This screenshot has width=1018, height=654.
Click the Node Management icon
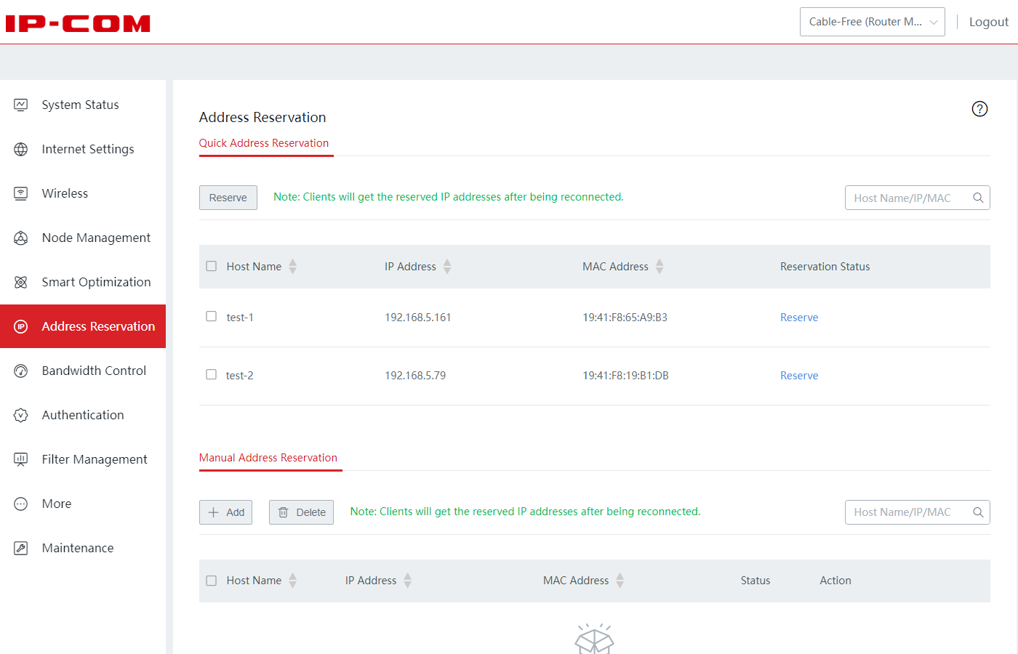pyautogui.click(x=21, y=238)
